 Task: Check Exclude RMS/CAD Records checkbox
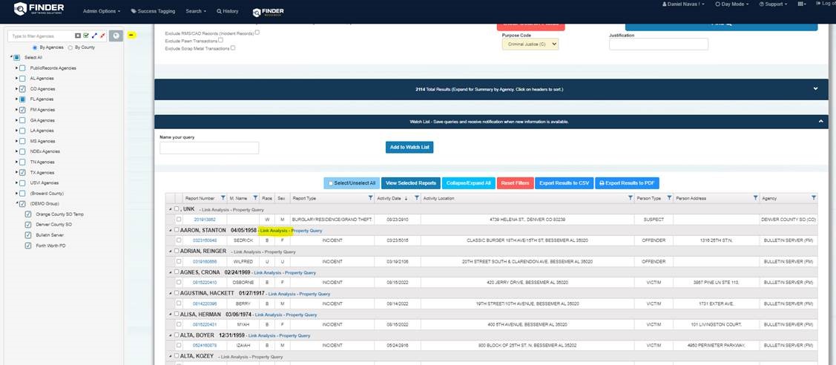[257, 33]
